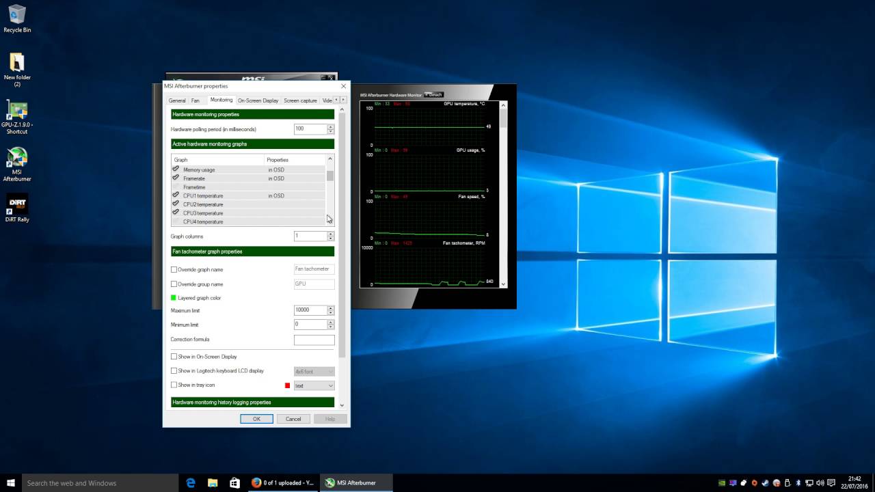Click the Hardware polling period input field
Viewport: 875px width, 492px height.
pyautogui.click(x=310, y=128)
